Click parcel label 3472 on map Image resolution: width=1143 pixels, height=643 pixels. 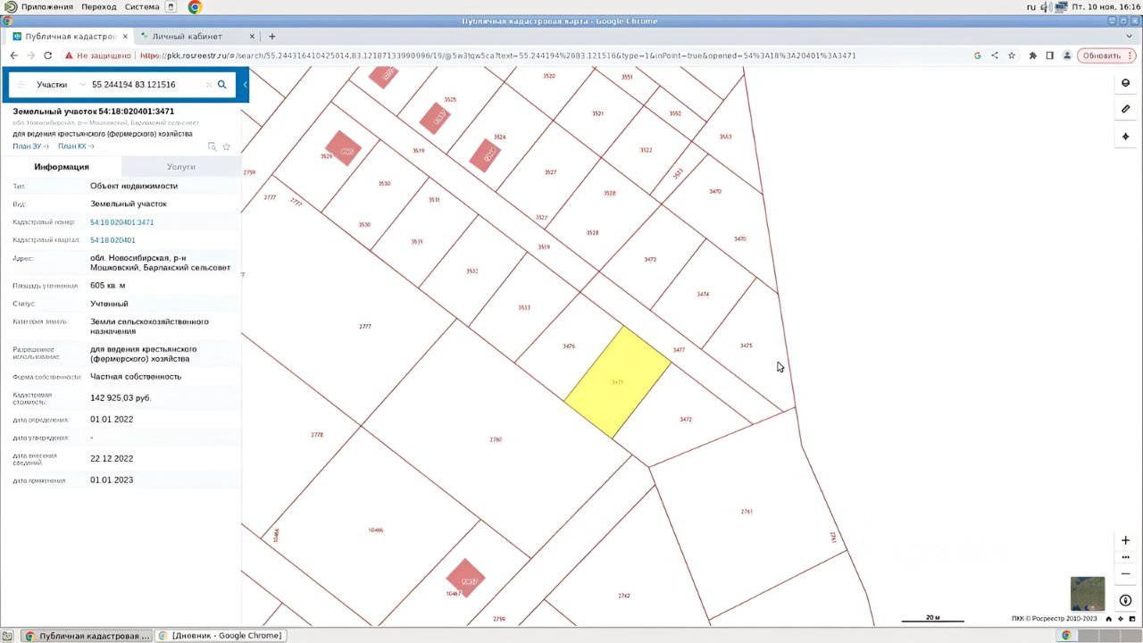coord(686,419)
